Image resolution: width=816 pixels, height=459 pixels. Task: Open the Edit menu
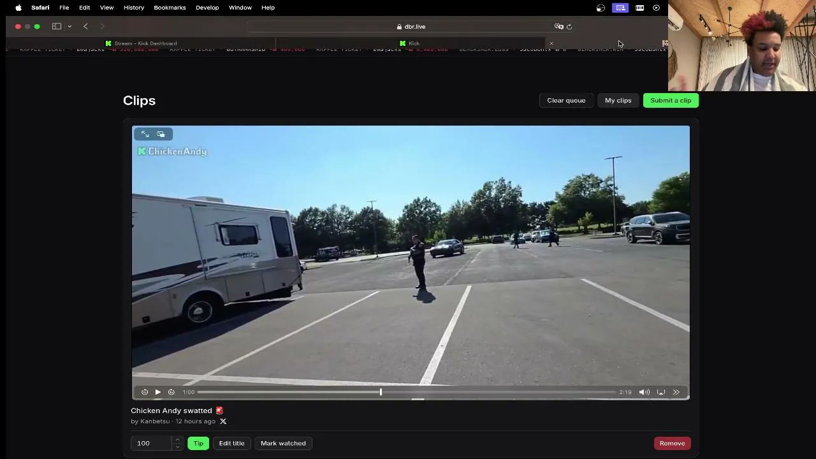click(84, 8)
